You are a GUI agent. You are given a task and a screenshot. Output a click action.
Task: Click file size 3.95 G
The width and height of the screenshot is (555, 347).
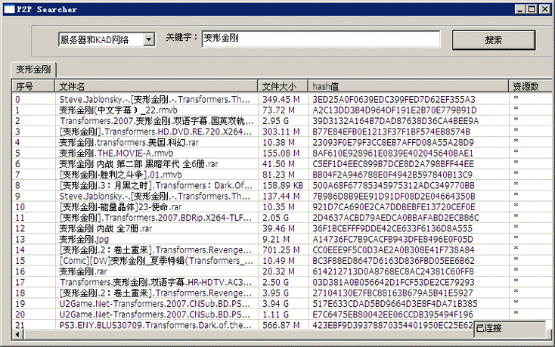(x=275, y=293)
